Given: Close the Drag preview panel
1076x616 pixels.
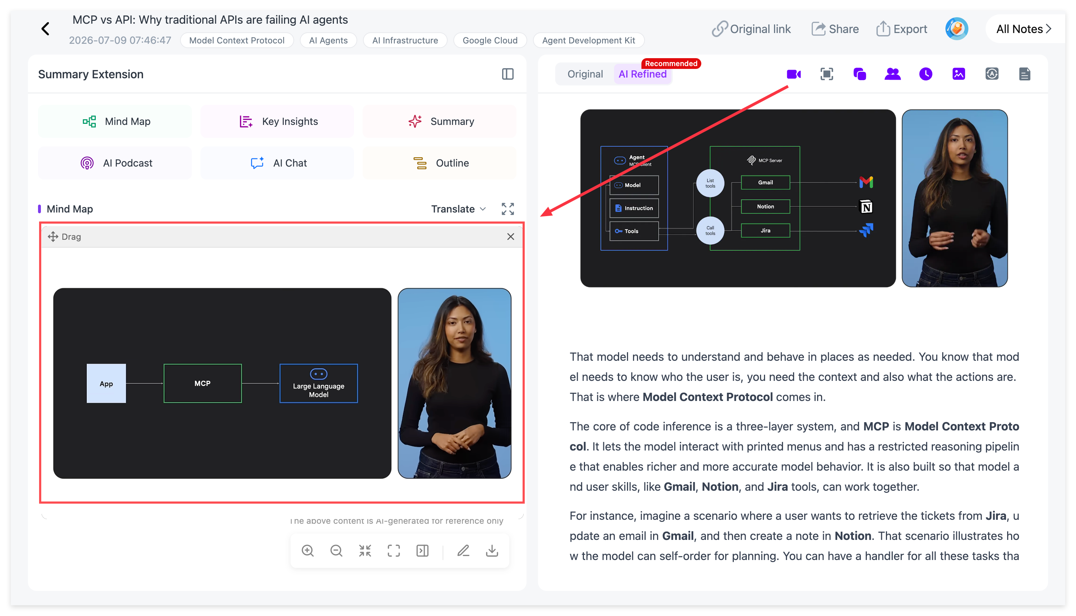Looking at the screenshot, I should [x=510, y=237].
